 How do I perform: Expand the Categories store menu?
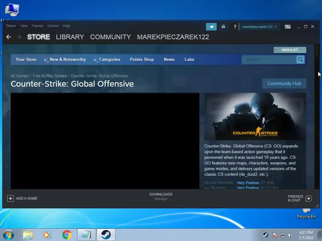pyautogui.click(x=107, y=59)
